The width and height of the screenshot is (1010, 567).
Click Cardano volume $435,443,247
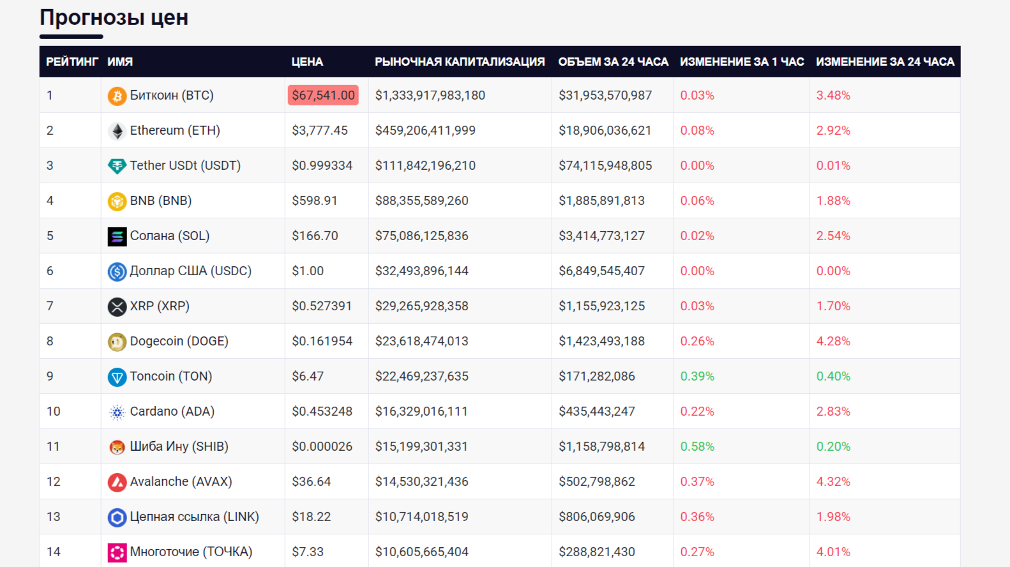[597, 411]
